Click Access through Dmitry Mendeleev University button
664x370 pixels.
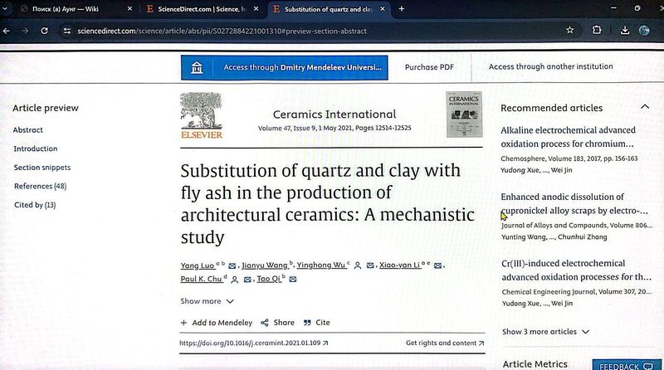(x=284, y=67)
